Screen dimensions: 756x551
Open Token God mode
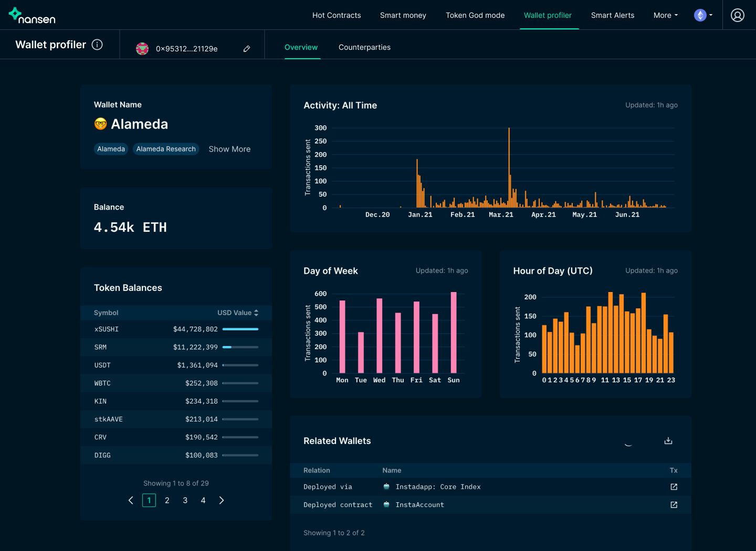[x=475, y=15]
